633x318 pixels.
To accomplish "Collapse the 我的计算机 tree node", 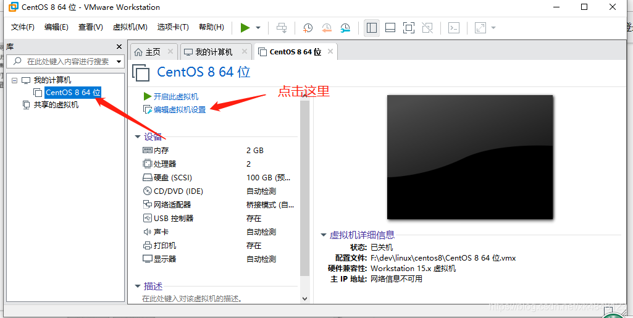I will (15, 80).
